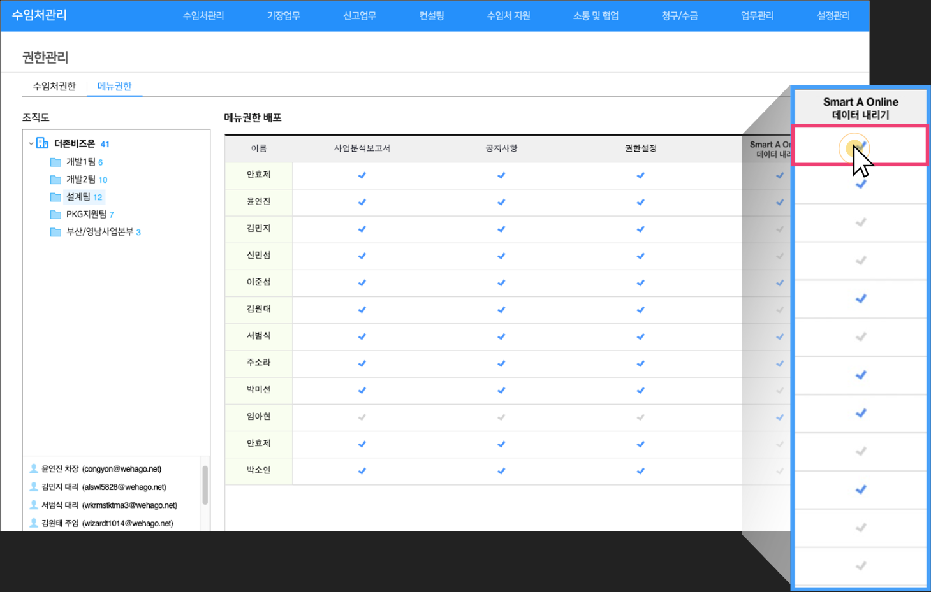
Task: Uncheck 공지사항 permission in the 김민지 row
Action: [501, 229]
